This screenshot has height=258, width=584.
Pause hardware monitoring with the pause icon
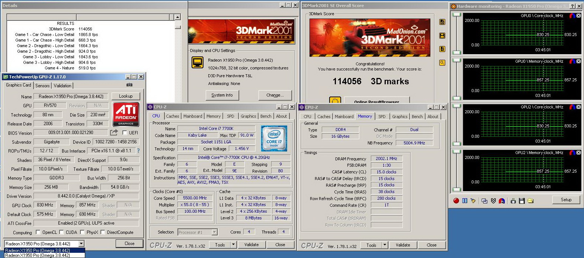click(x=465, y=201)
